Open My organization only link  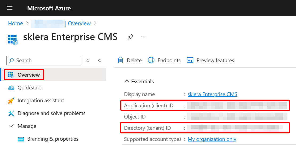(x=212, y=139)
